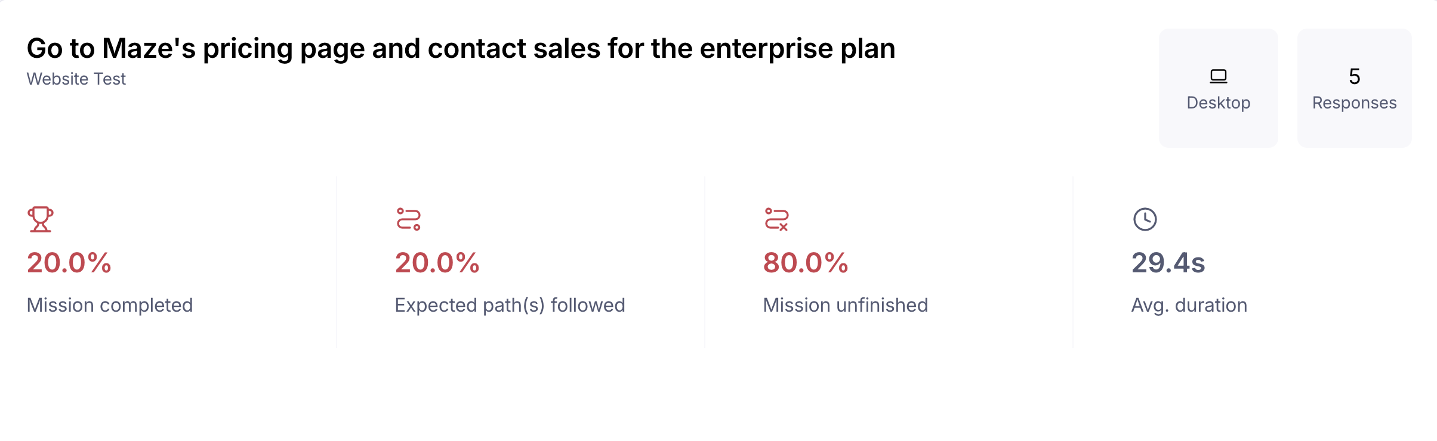The height and width of the screenshot is (441, 1437).
Task: Click the number 5 in the Responses card
Action: pyautogui.click(x=1355, y=76)
